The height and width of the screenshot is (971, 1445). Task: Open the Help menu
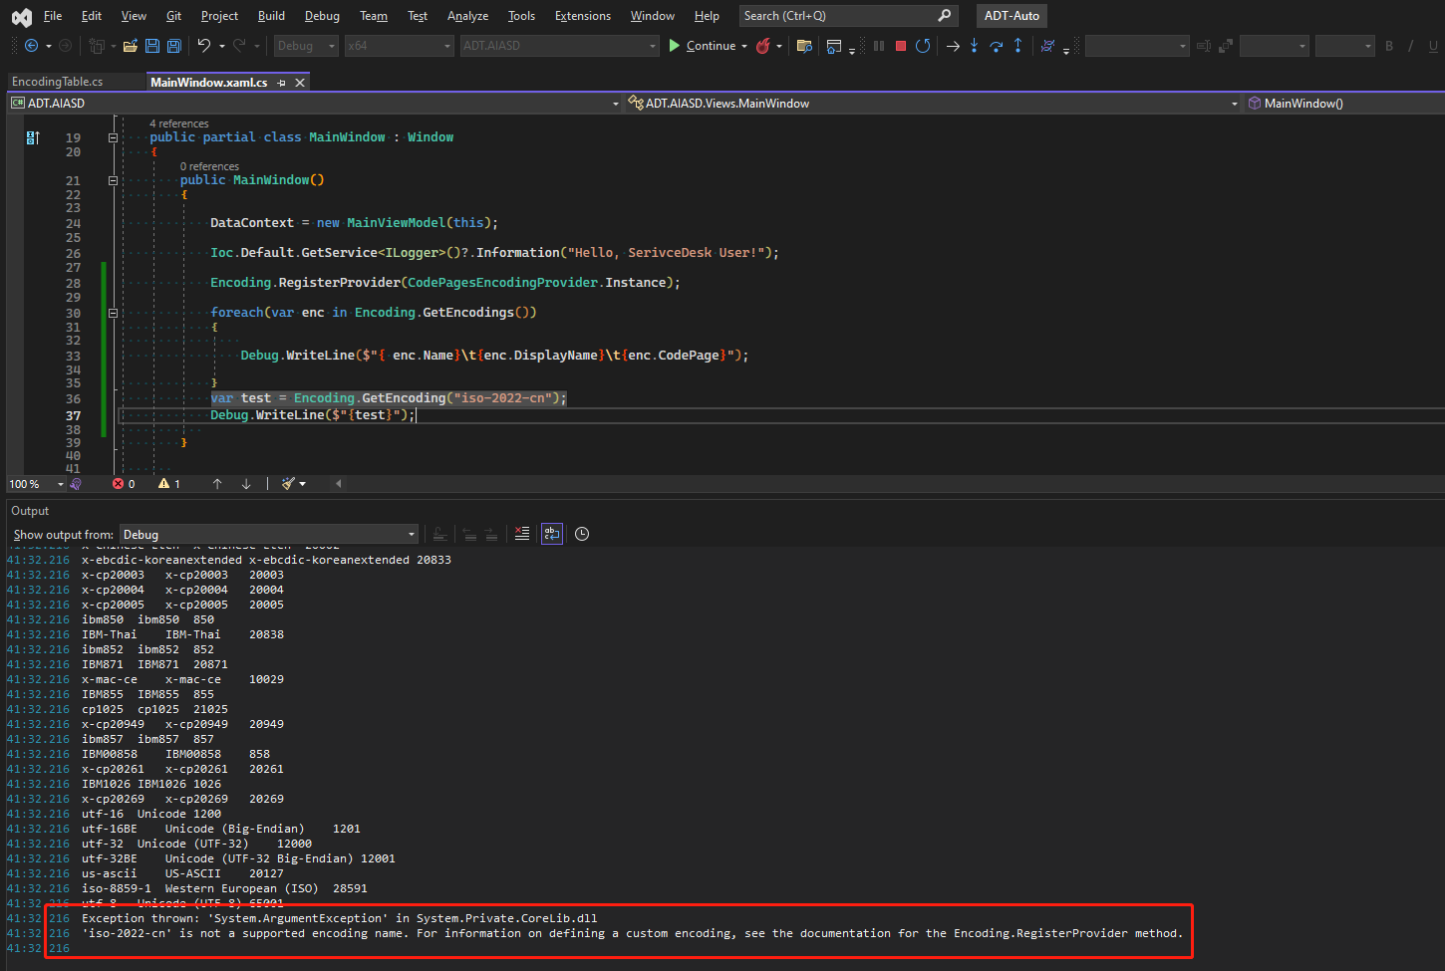pos(707,16)
